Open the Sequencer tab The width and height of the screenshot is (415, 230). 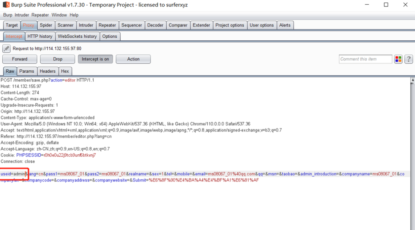(x=131, y=25)
